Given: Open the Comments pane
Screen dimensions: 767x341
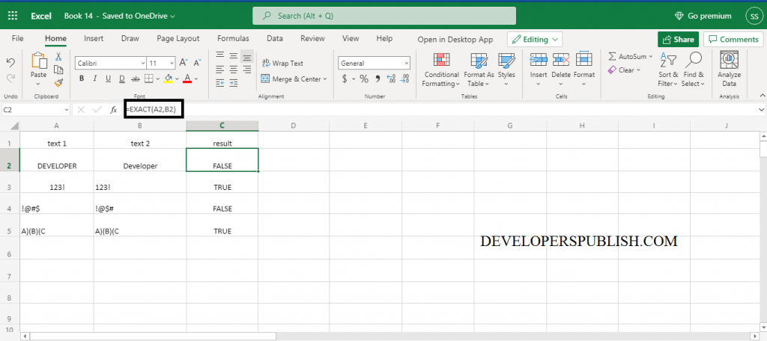Looking at the screenshot, I should click(734, 40).
